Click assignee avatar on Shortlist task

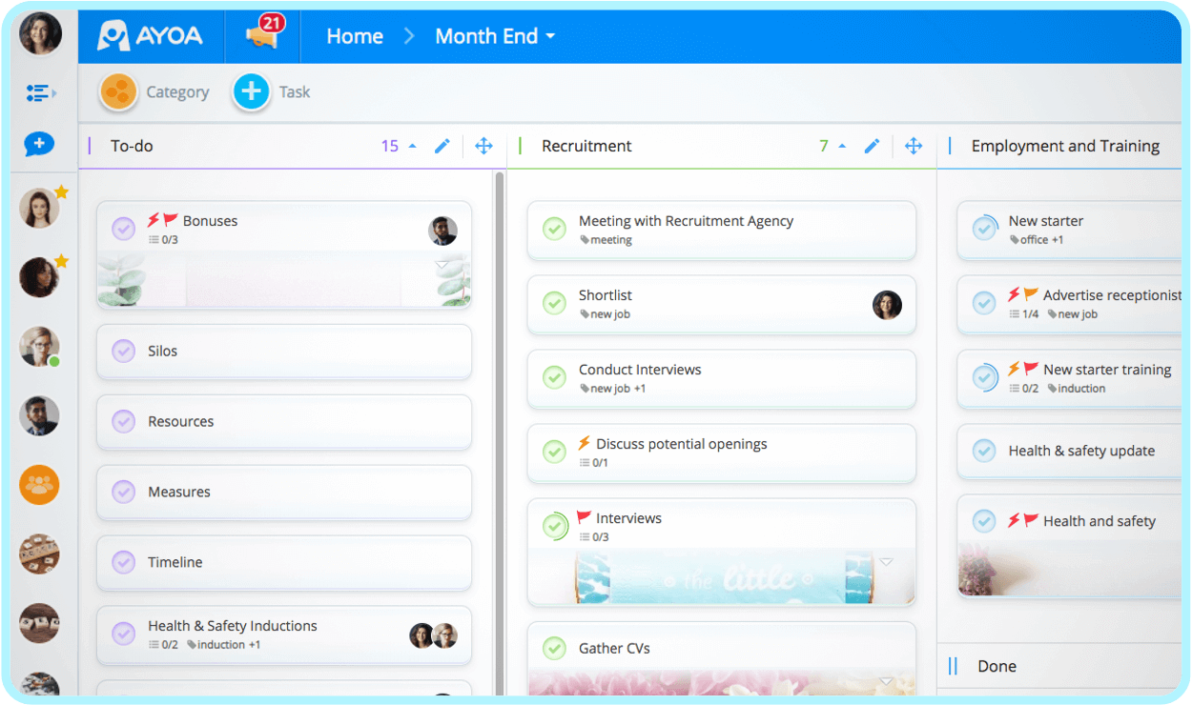[887, 305]
